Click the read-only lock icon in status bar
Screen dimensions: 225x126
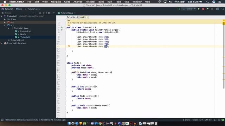(x=215, y=120)
